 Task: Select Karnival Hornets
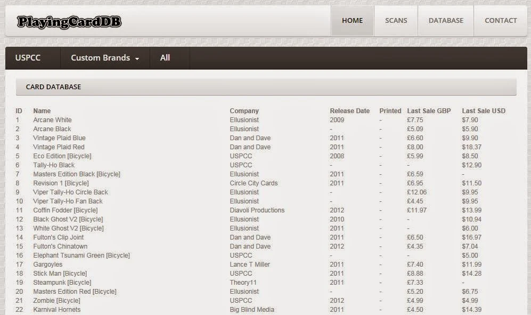click(x=57, y=310)
